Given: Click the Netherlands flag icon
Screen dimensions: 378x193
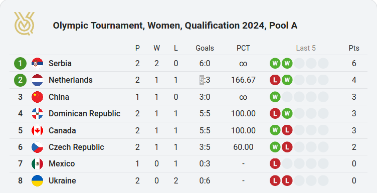Looking at the screenshot, I should (38, 80).
